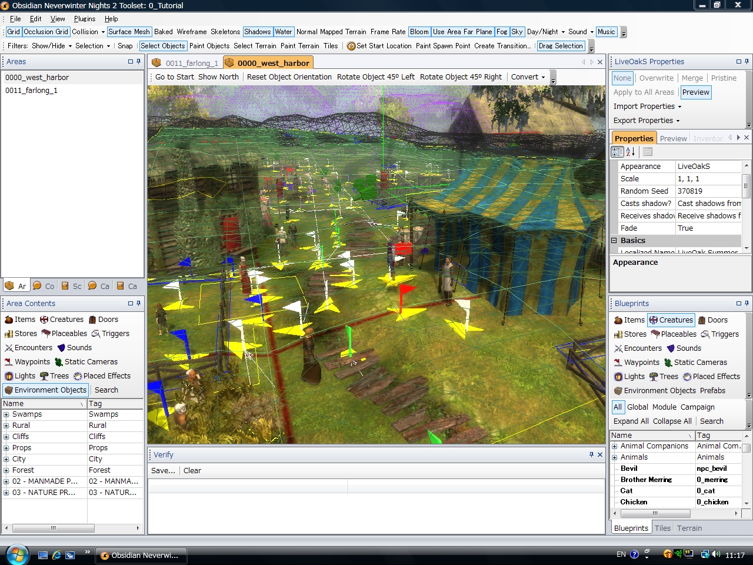Viewport: 753px width, 565px height.
Task: Select Doors in the Area Contents panel
Action: [x=104, y=320]
